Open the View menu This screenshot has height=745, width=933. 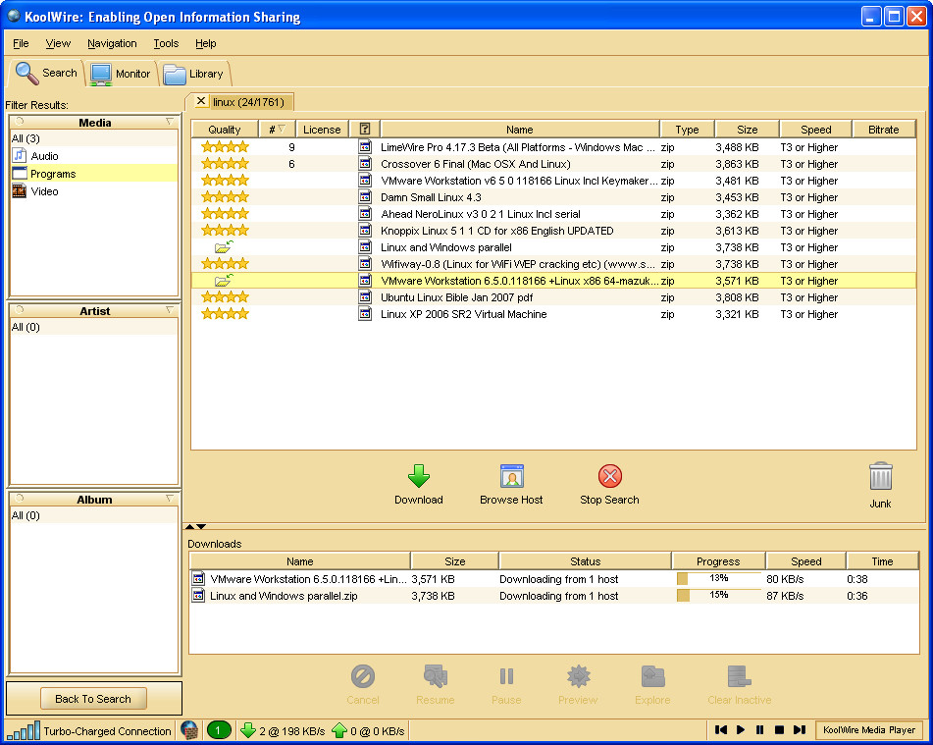[58, 43]
